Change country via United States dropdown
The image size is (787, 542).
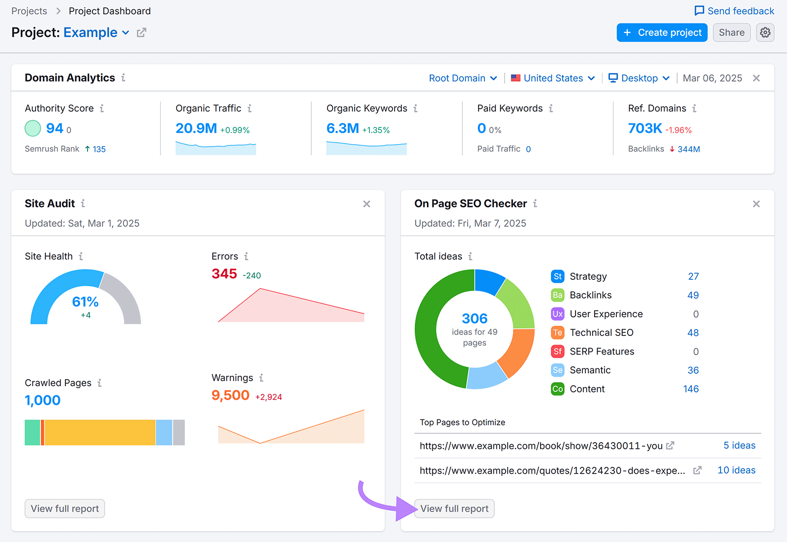(552, 78)
